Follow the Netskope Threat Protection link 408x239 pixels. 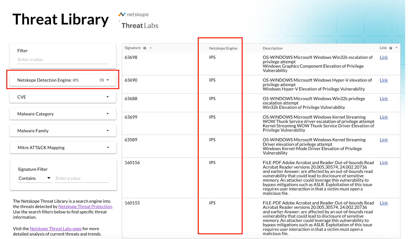click(x=85, y=207)
